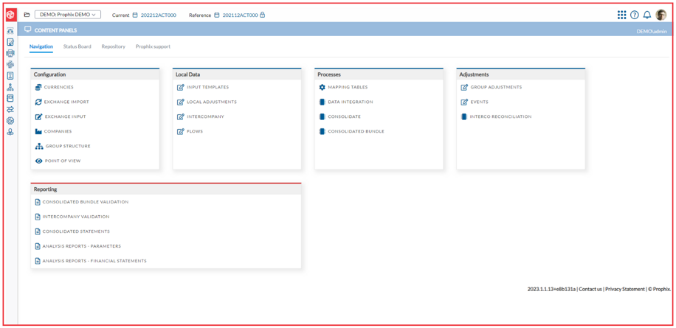Show notifications via the bell icon

647,15
